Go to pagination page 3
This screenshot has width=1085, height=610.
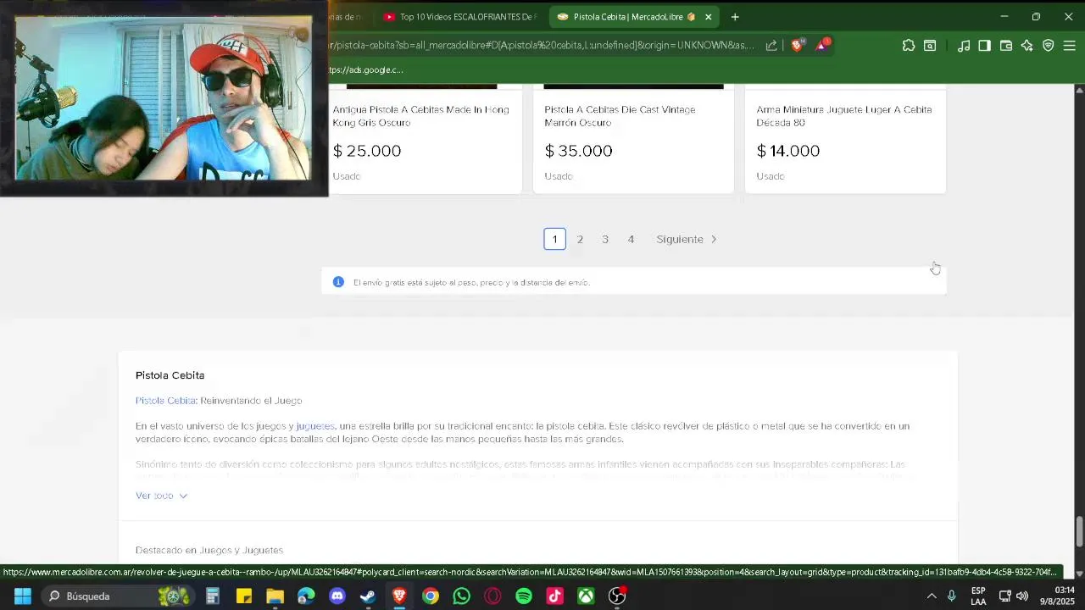[605, 239]
